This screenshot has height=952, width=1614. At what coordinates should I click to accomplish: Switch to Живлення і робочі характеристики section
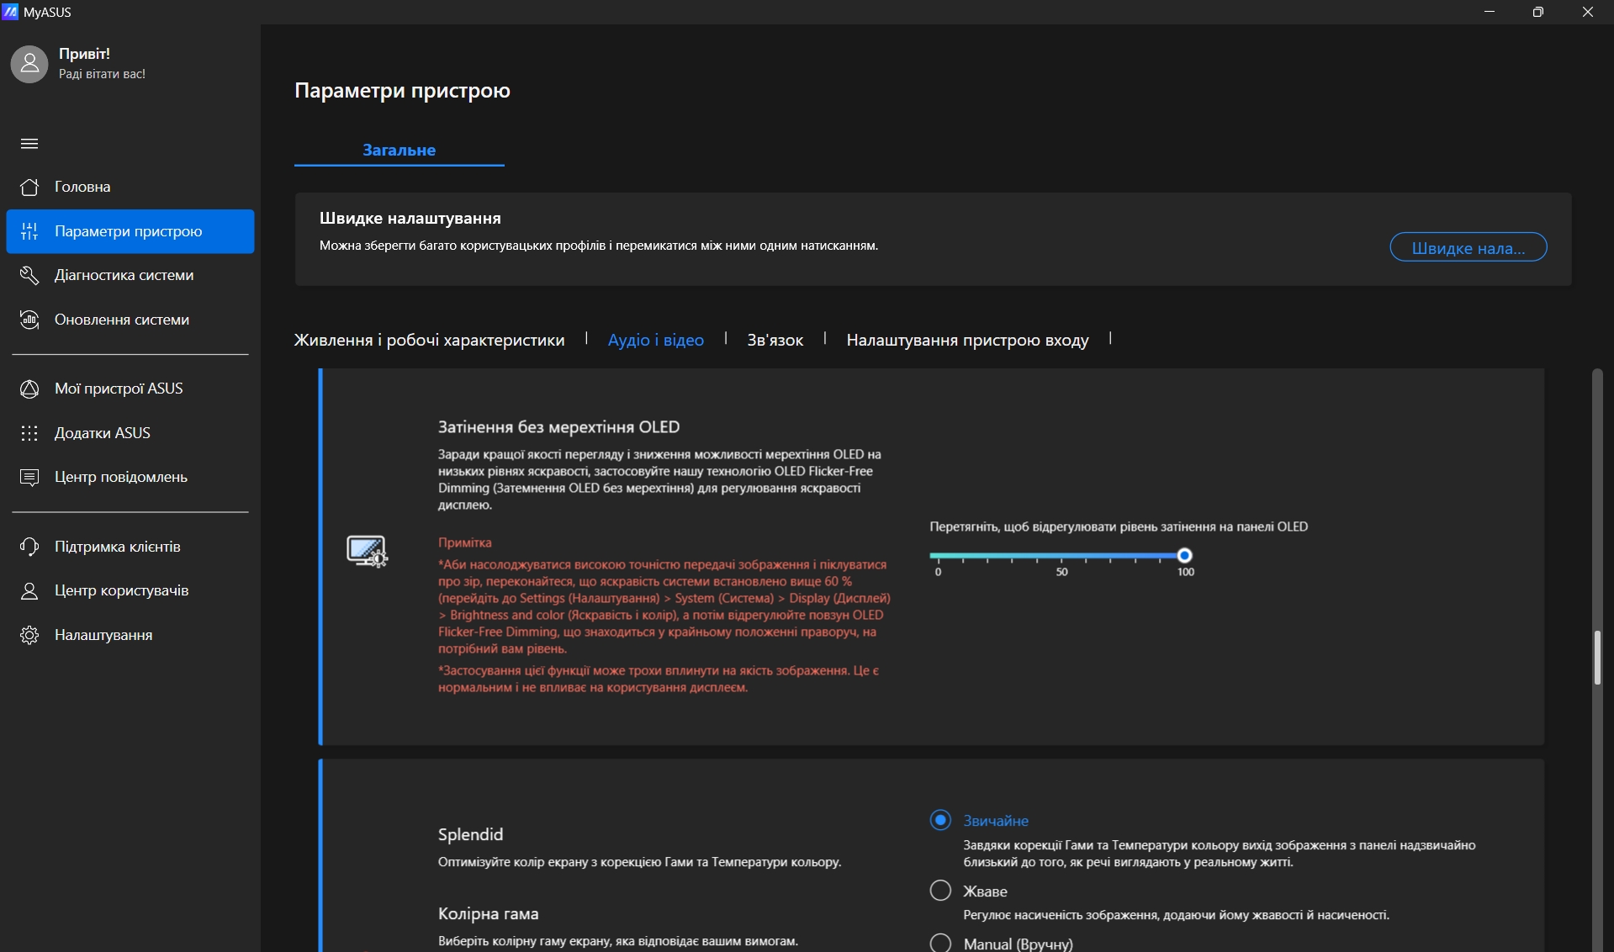(429, 340)
